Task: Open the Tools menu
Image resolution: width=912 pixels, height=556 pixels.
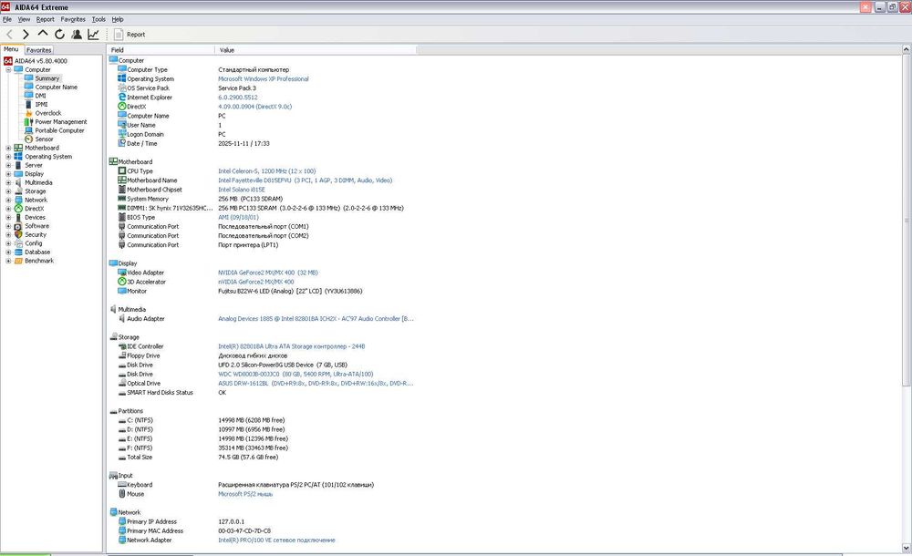Action: tap(98, 19)
